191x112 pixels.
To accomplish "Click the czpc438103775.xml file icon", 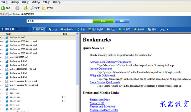I will click(7, 57).
